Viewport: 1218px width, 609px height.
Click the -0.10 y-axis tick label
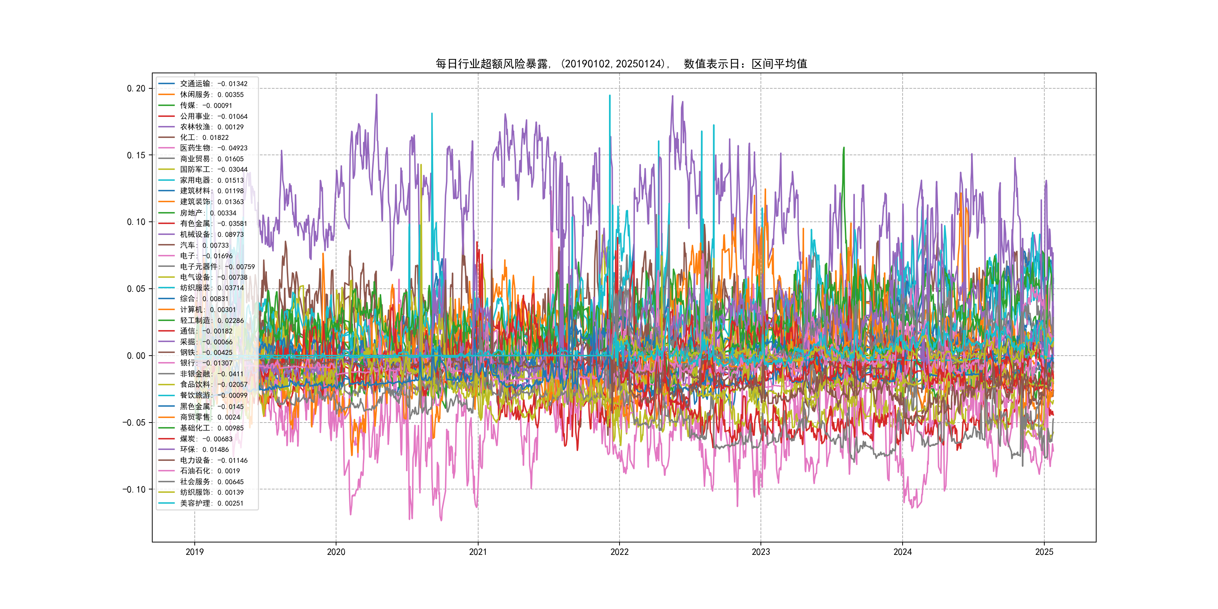134,489
